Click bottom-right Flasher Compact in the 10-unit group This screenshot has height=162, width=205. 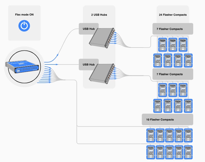188,152
